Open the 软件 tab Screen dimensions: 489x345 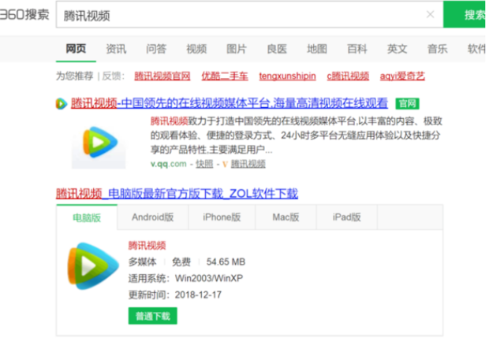[x=476, y=49]
